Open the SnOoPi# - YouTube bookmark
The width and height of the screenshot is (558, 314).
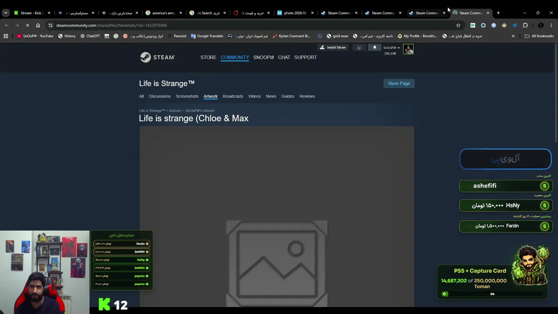click(35, 36)
